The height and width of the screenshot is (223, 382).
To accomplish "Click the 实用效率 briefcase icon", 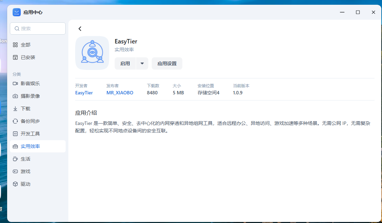I will 15,146.
